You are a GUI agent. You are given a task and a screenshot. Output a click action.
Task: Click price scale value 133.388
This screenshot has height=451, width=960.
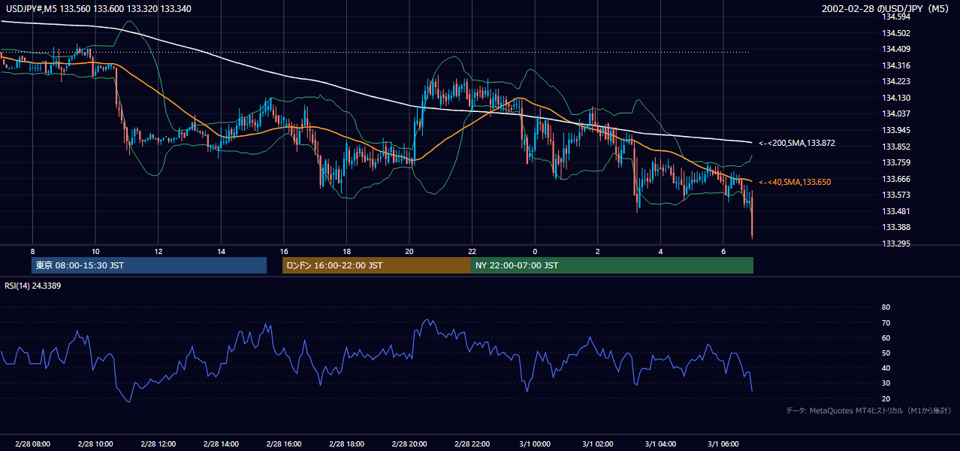click(x=895, y=227)
